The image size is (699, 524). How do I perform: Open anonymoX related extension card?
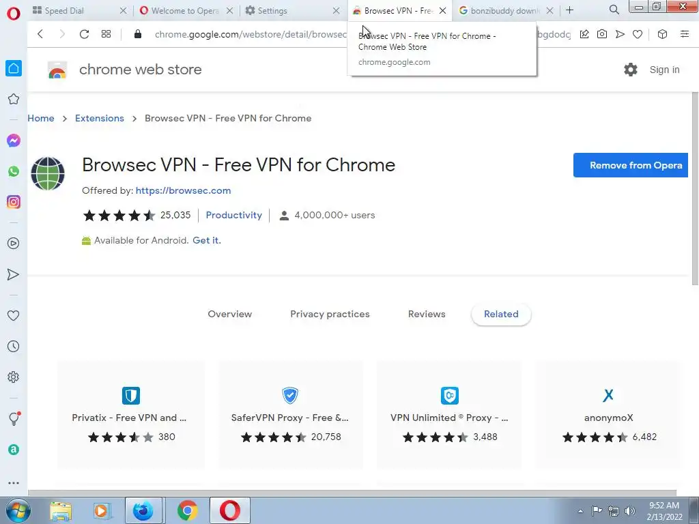point(608,414)
